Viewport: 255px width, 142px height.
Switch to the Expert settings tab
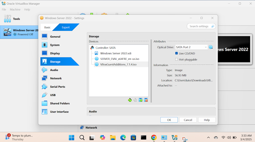(66, 27)
